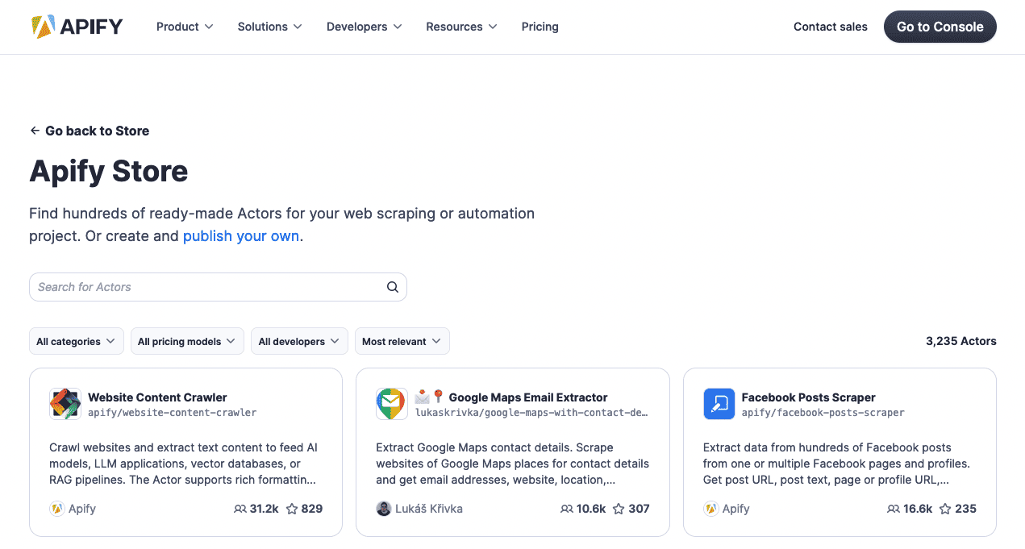
Task: Follow the publish your own link
Action: coord(240,236)
